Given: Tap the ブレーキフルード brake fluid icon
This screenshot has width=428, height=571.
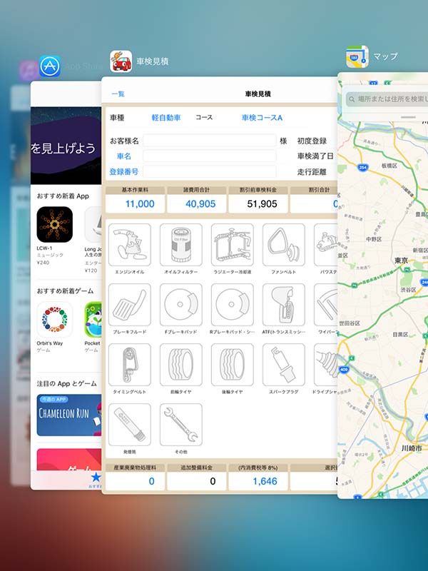Looking at the screenshot, I should (129, 305).
